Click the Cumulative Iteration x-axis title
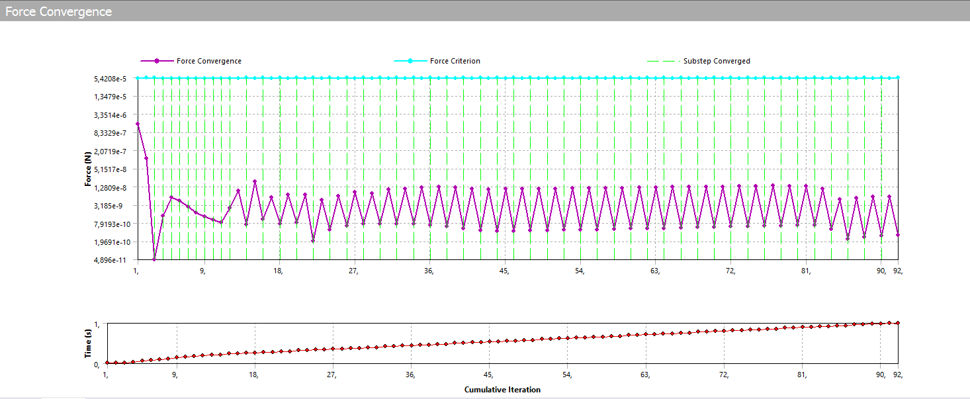970x399 pixels. 502,390
